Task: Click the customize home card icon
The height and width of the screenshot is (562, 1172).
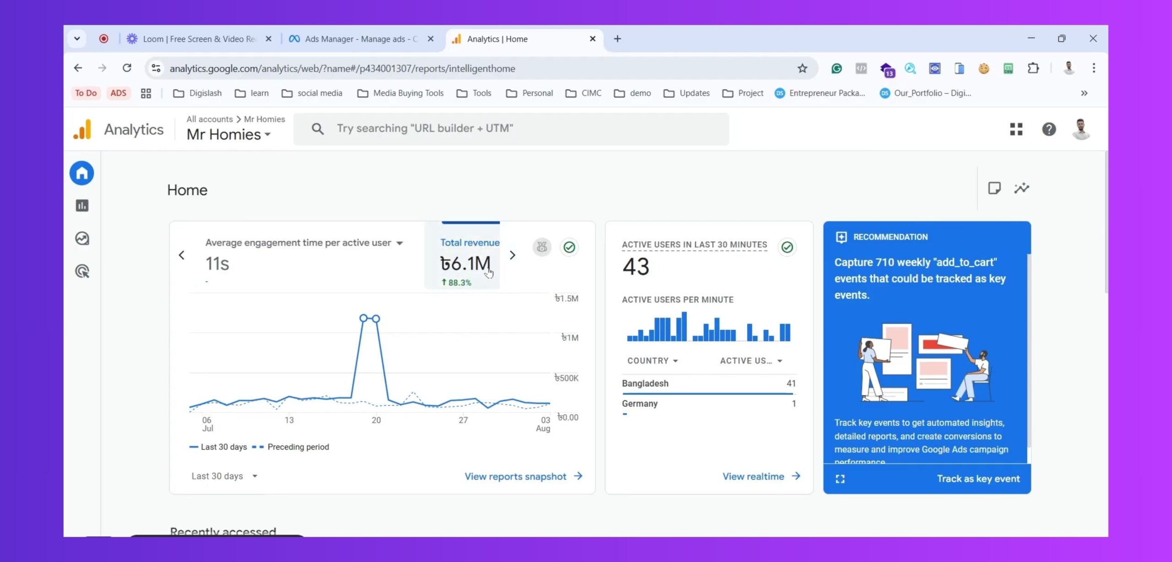Action: pyautogui.click(x=994, y=188)
